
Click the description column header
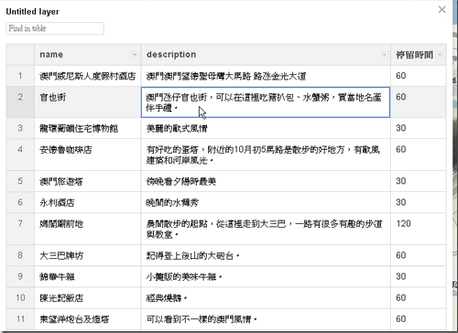point(266,55)
